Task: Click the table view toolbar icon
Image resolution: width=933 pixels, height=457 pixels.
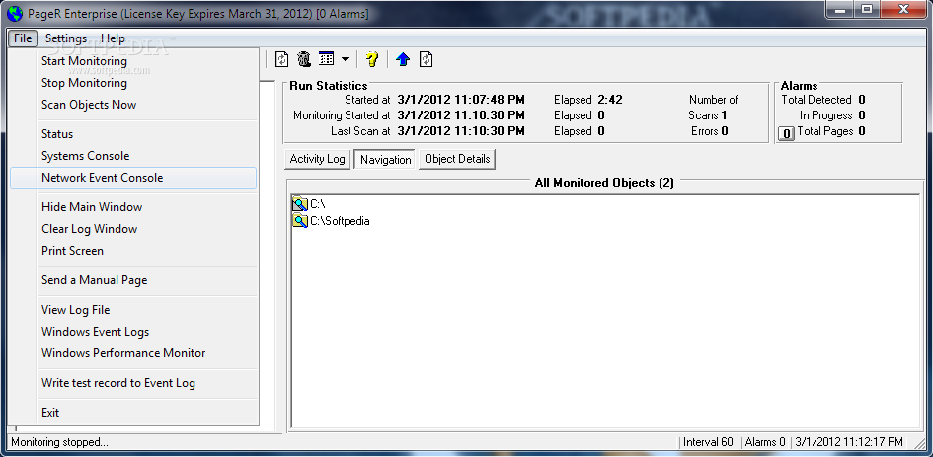Action: (x=326, y=59)
